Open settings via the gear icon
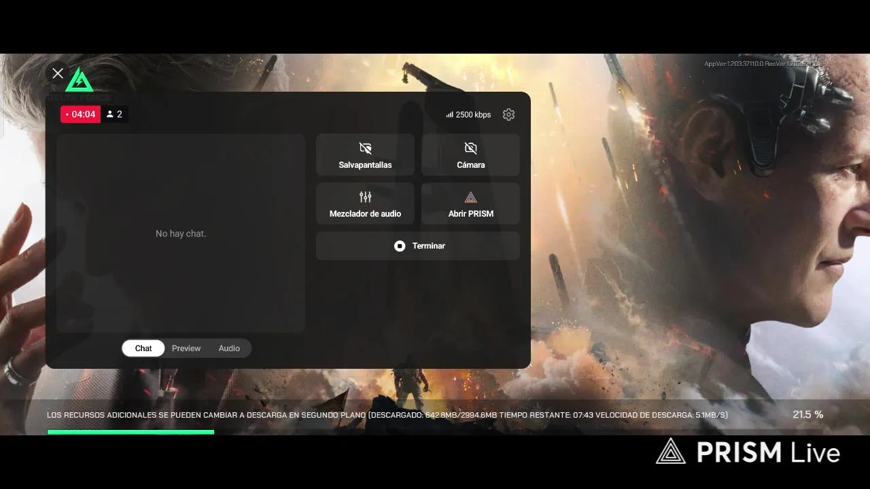 (x=508, y=115)
